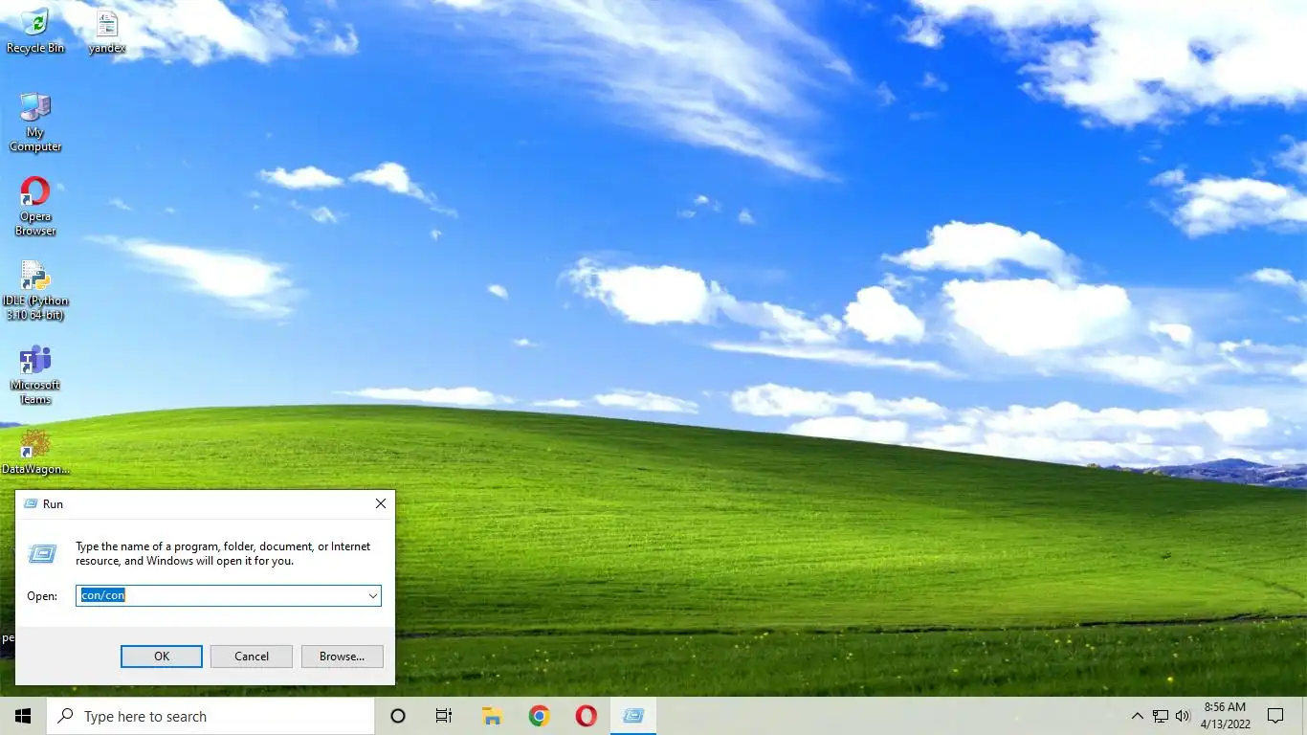Screen dimensions: 1307x735
Task: Expand the Open combo box dropdown arrow
Action: click(x=373, y=595)
